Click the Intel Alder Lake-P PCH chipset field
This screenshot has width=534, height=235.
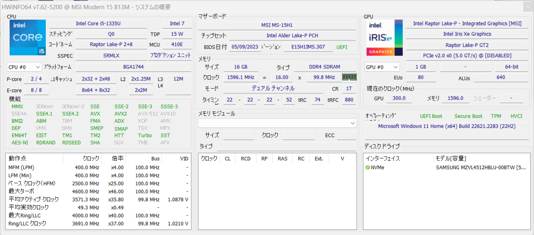click(x=292, y=36)
